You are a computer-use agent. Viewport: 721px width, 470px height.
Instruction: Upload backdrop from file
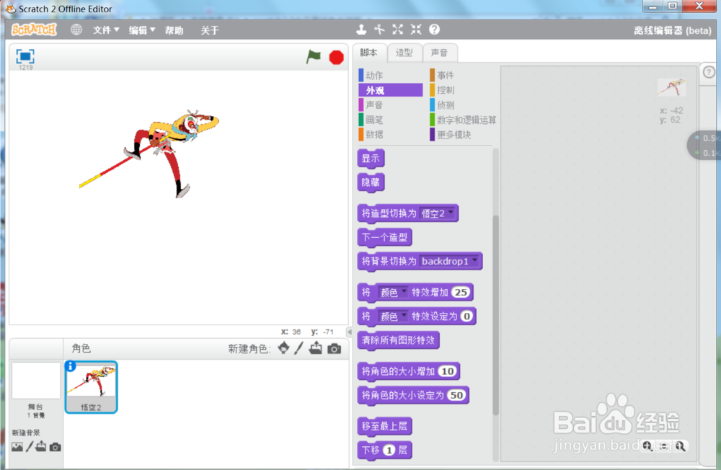click(41, 446)
